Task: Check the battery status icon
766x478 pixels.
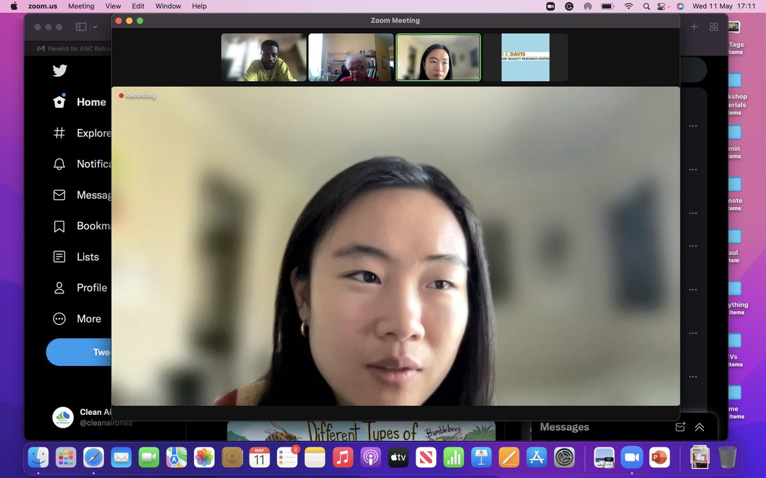Action: click(x=608, y=6)
